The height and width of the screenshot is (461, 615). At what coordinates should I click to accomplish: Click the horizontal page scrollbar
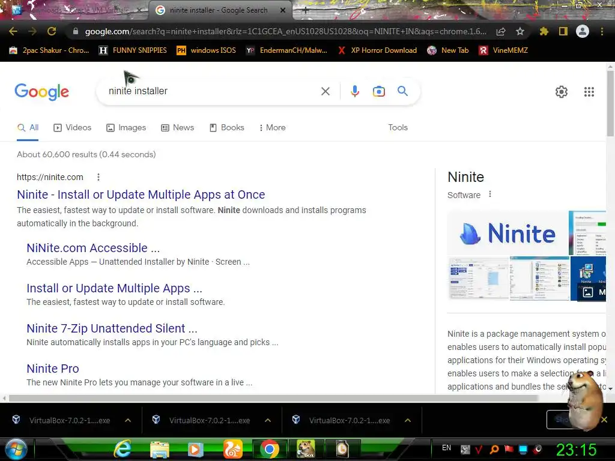coord(273,399)
